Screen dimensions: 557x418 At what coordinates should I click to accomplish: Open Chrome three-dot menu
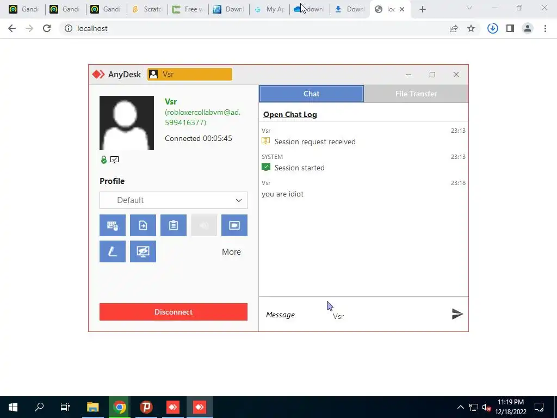[545, 28]
